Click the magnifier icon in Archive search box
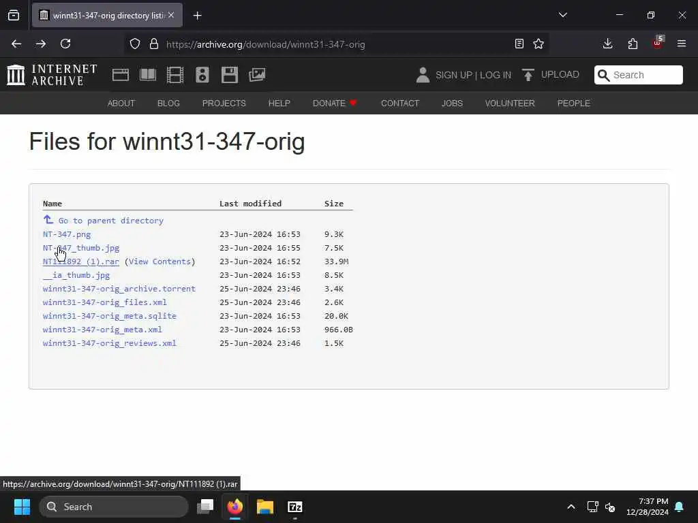The height and width of the screenshot is (523, 698). (604, 75)
